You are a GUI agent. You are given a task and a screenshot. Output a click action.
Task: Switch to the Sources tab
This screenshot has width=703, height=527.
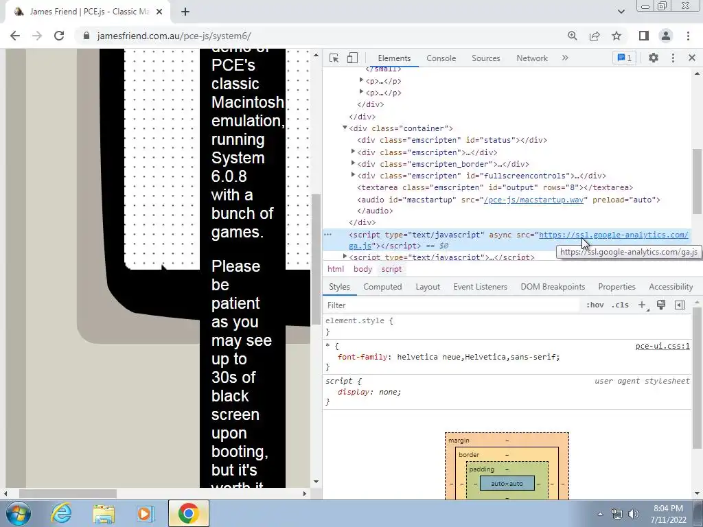(485, 58)
